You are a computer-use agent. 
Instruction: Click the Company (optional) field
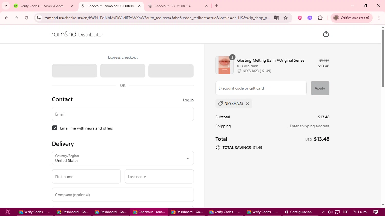click(x=123, y=195)
